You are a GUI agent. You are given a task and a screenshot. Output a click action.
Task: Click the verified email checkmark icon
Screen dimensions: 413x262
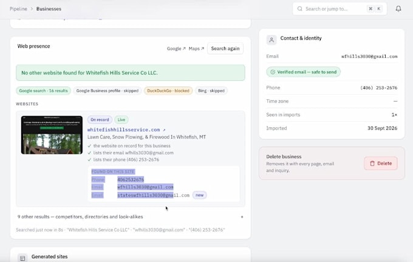click(x=273, y=72)
